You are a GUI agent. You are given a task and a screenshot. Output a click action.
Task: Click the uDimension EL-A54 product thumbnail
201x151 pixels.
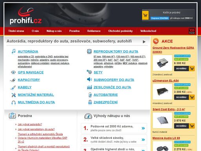click(x=163, y=92)
